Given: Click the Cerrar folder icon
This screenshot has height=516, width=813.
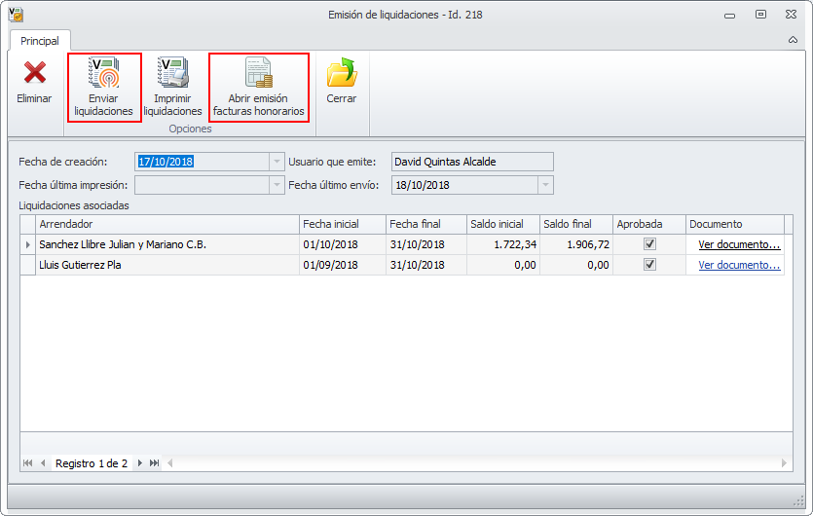Looking at the screenshot, I should point(342,73).
